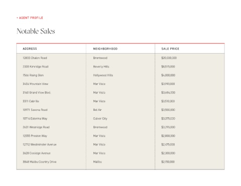241x186 pixels.
Task: Click the Beverly Hills neighborhood cell
Action: (x=101, y=67)
